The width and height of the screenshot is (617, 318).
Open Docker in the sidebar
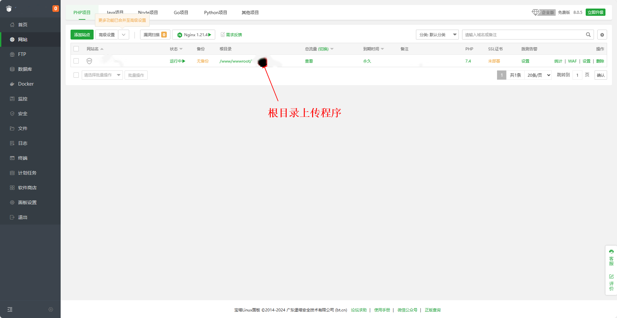click(26, 84)
